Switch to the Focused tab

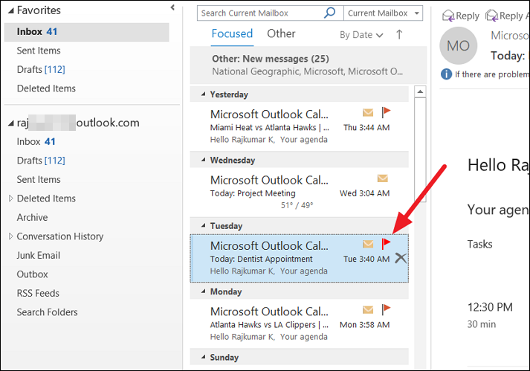pos(232,33)
